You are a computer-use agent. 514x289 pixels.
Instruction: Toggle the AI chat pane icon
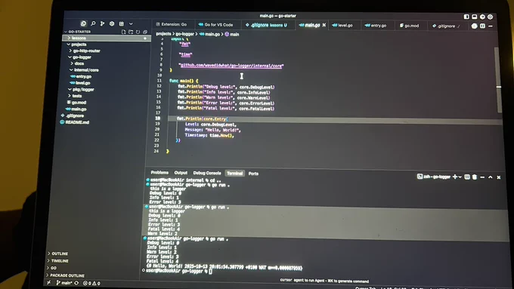(x=482, y=17)
